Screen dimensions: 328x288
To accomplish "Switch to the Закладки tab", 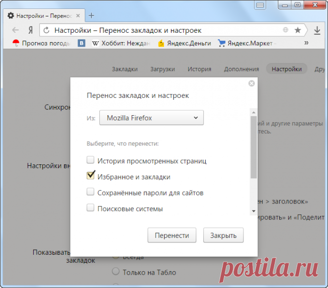I will tap(125, 69).
